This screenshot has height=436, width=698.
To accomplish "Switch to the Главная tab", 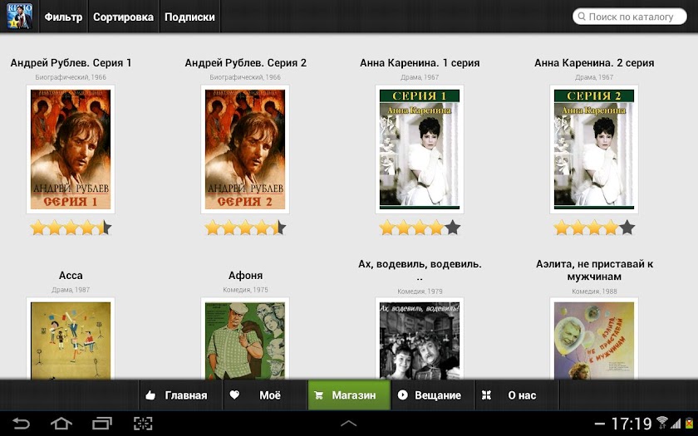I will (x=181, y=395).
